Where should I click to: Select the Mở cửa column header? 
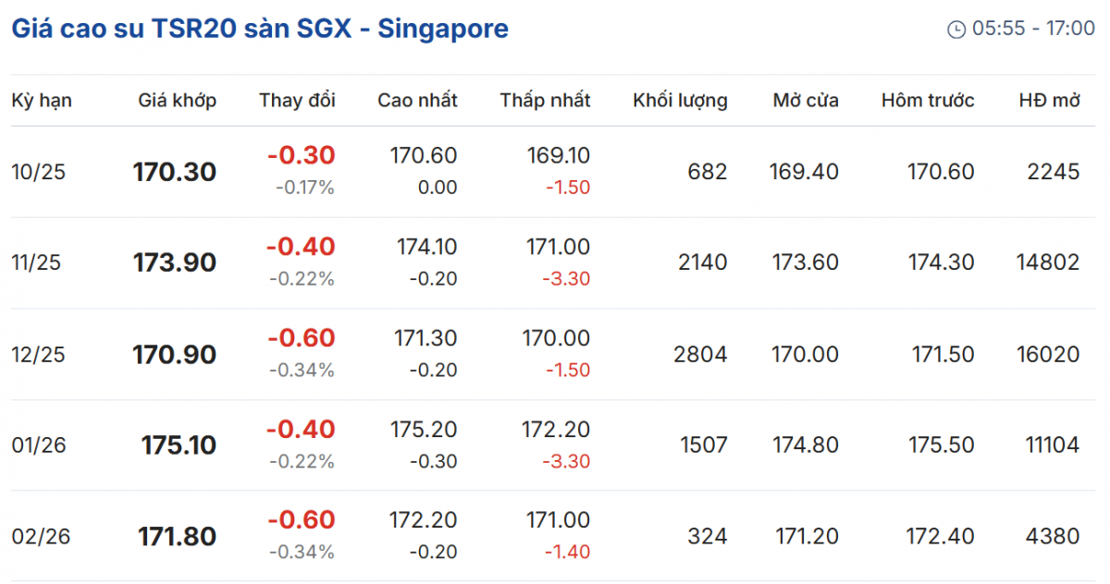pos(806,101)
